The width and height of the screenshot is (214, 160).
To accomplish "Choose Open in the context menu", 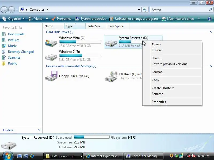I will (172, 44).
